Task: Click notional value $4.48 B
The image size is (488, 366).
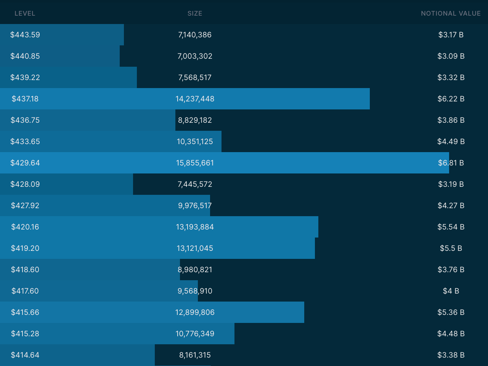Action: tap(451, 334)
